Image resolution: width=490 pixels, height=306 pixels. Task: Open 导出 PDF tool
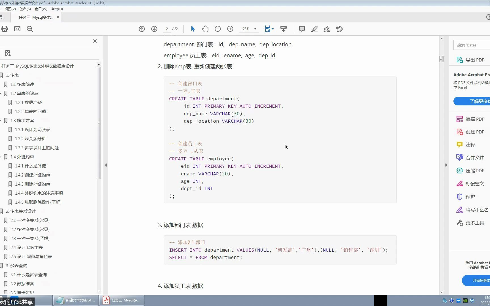(471, 60)
